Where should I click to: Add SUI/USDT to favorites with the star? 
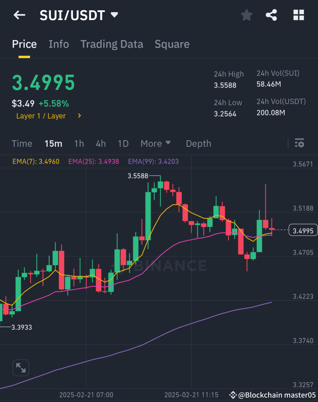[x=246, y=15]
